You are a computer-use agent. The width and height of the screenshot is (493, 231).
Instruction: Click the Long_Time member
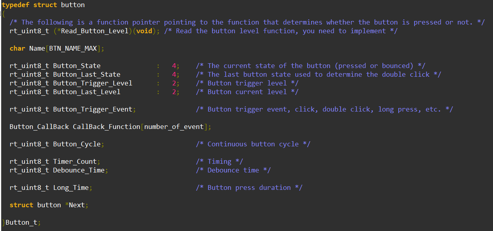click(x=71, y=187)
